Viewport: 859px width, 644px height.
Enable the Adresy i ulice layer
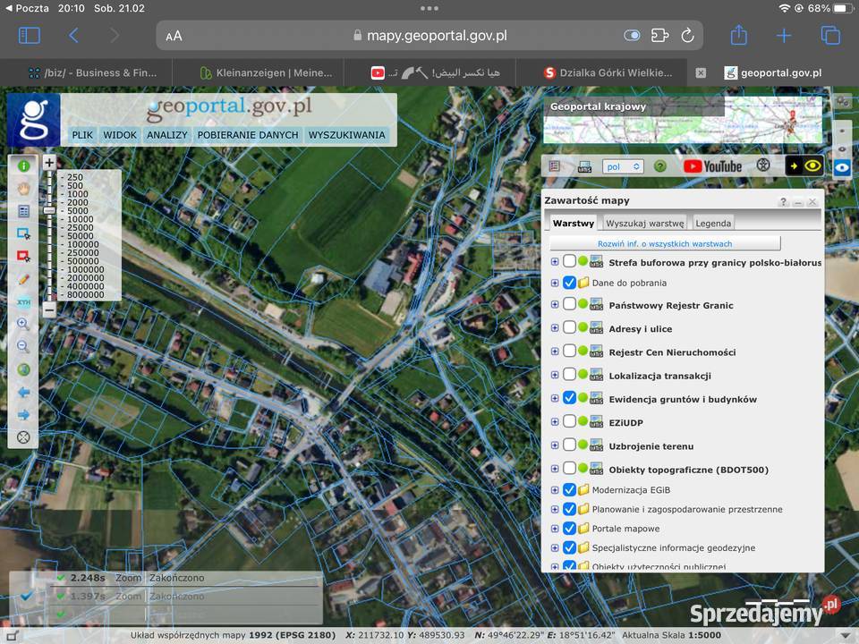tap(569, 328)
